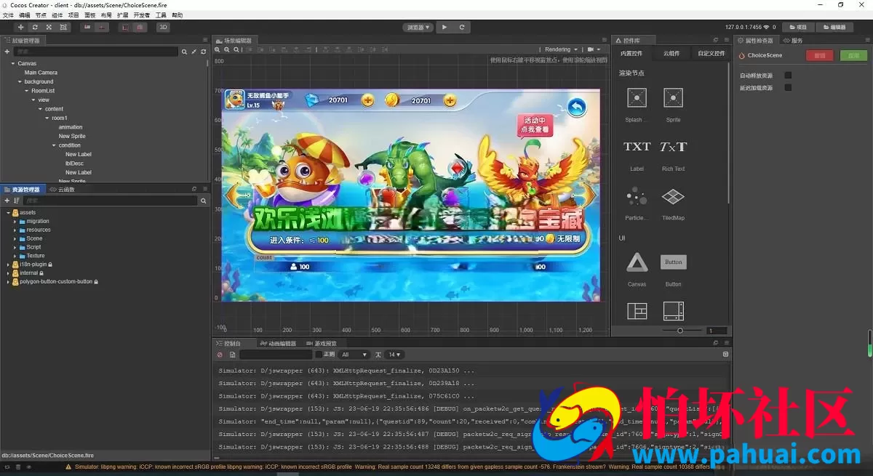
Task: Add a new node in hierarchy panel
Action: [x=7, y=52]
